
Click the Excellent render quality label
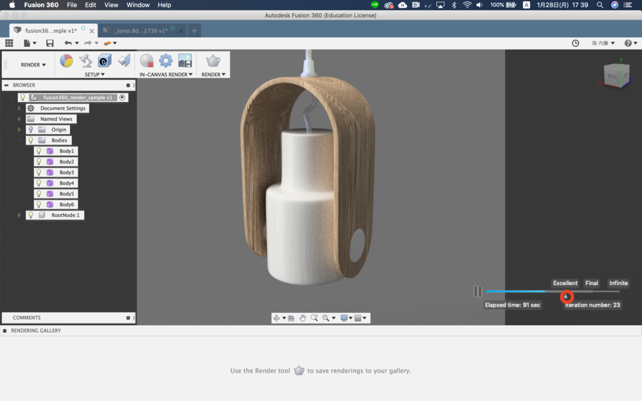point(565,283)
